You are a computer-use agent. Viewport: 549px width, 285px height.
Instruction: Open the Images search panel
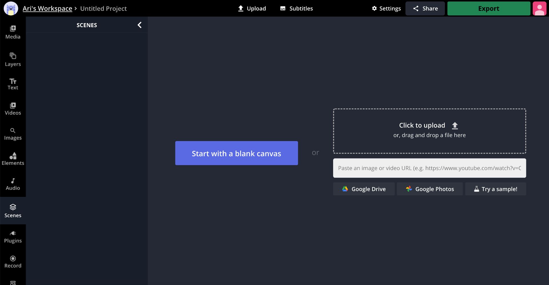[13, 134]
